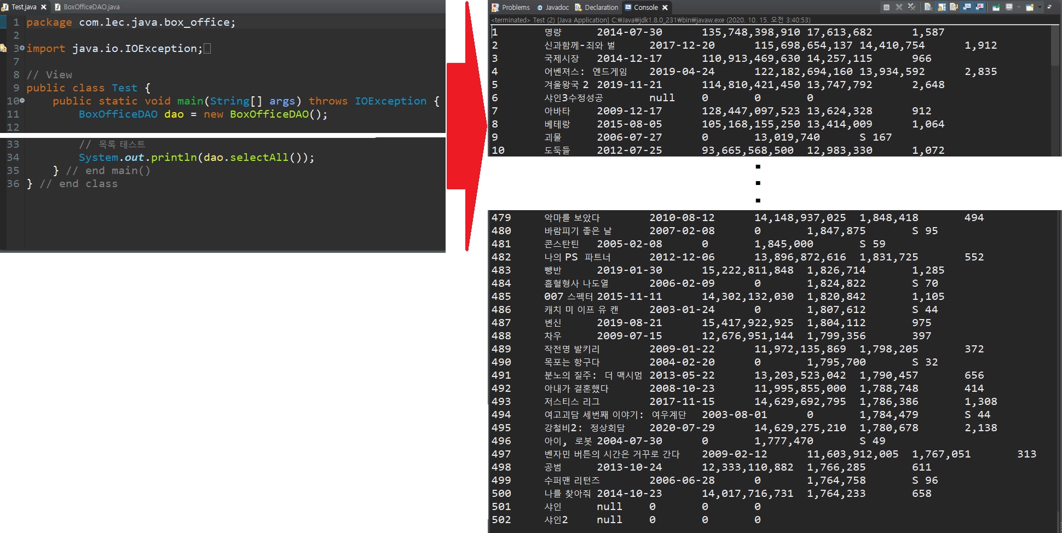Open the Display Selected Console dropdown arrow
Image resolution: width=1062 pixels, height=533 pixels.
click(x=1019, y=7)
